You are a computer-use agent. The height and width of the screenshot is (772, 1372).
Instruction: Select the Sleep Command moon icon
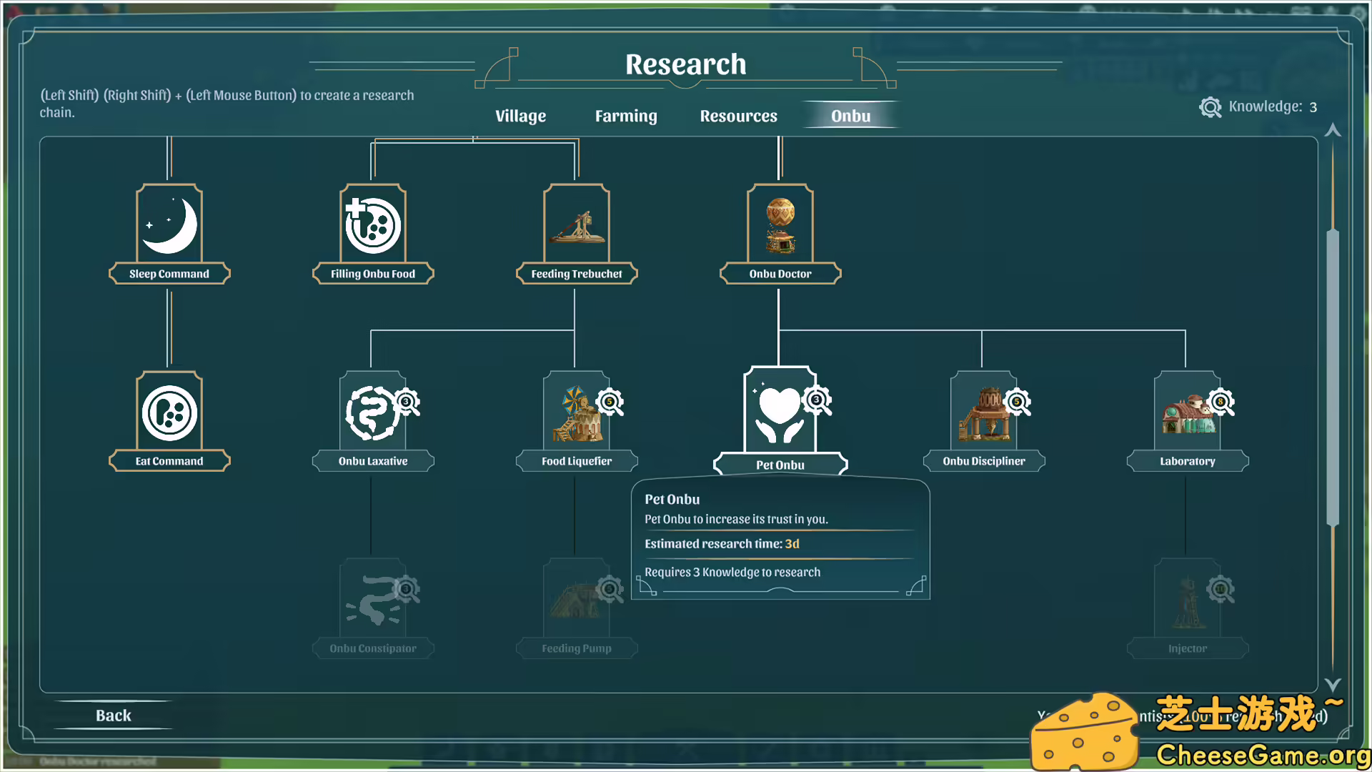pos(169,225)
